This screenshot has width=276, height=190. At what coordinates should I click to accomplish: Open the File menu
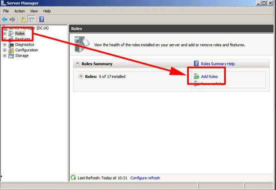(6, 11)
